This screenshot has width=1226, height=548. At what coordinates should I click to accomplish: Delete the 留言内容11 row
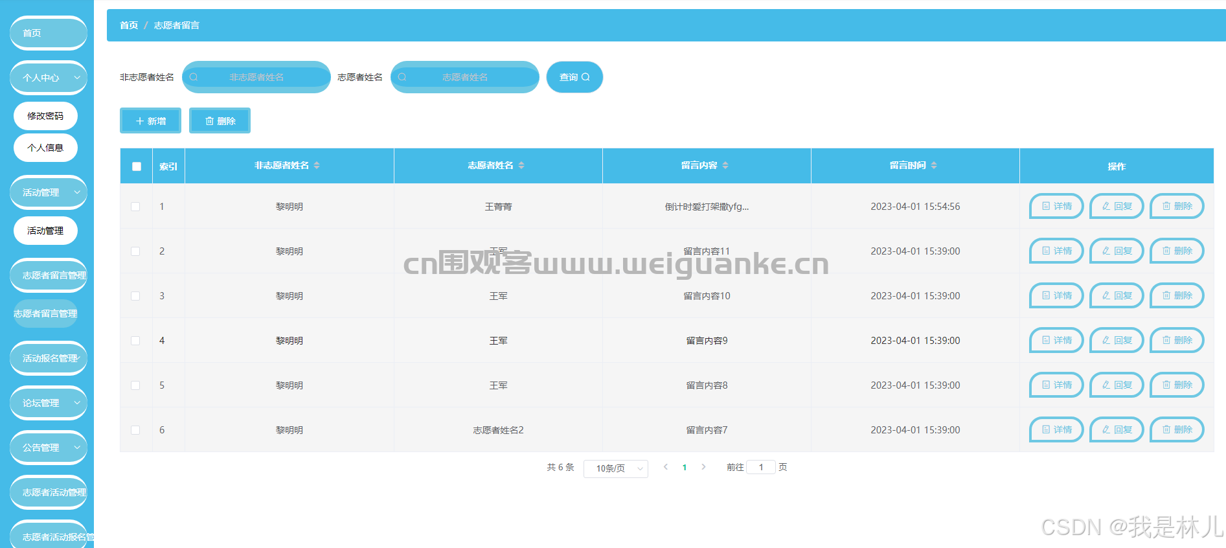tap(1177, 251)
